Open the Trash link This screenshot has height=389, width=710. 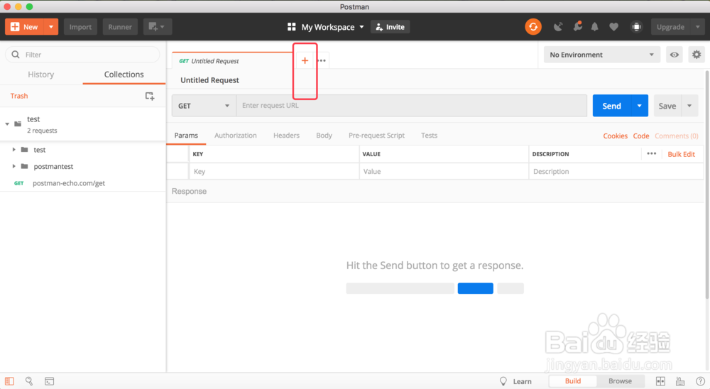pos(19,96)
